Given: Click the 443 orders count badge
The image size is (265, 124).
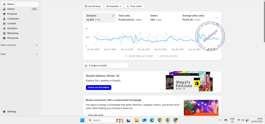Looking at the screenshot, I should point(34,9).
